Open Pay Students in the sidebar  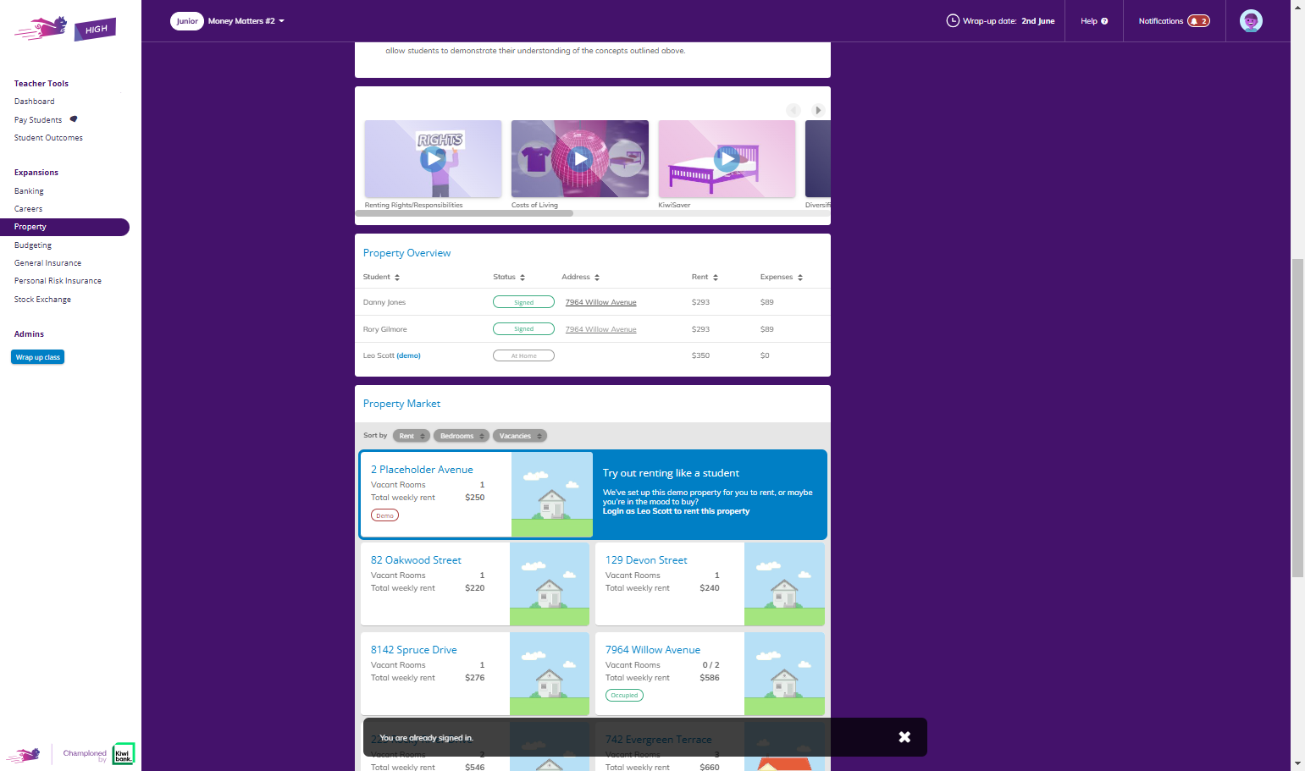pyautogui.click(x=38, y=120)
